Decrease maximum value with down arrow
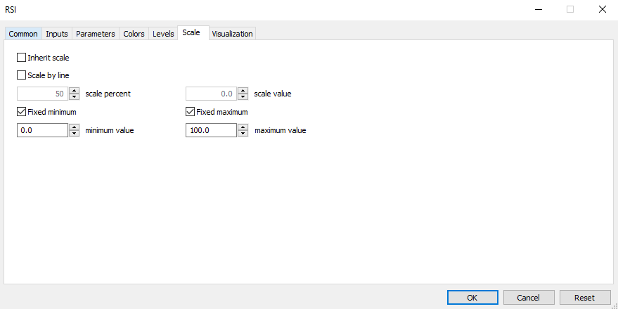 (x=243, y=134)
